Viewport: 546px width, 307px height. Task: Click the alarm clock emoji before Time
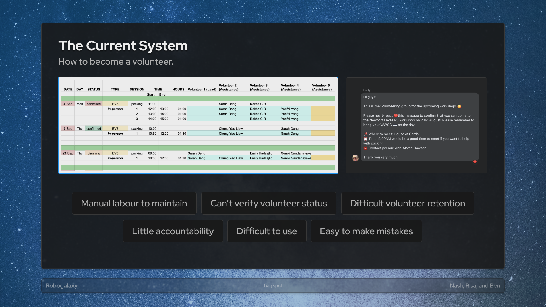[365, 139]
